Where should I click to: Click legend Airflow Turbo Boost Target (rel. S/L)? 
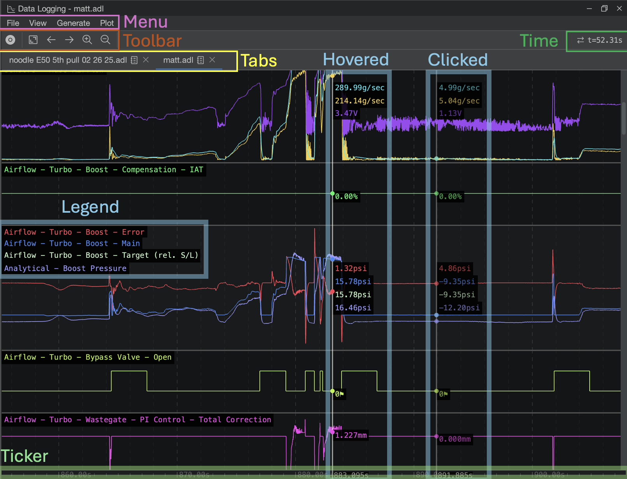101,255
